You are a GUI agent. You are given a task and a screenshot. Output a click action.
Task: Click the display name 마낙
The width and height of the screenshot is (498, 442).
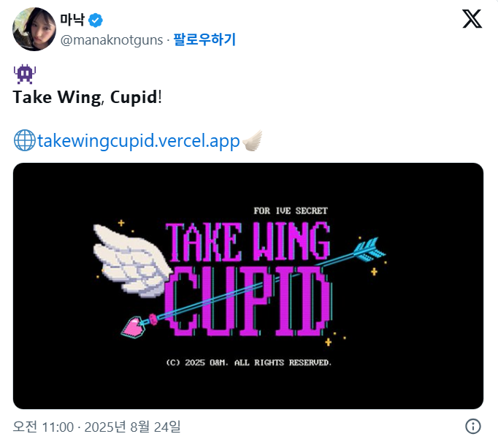[72, 20]
